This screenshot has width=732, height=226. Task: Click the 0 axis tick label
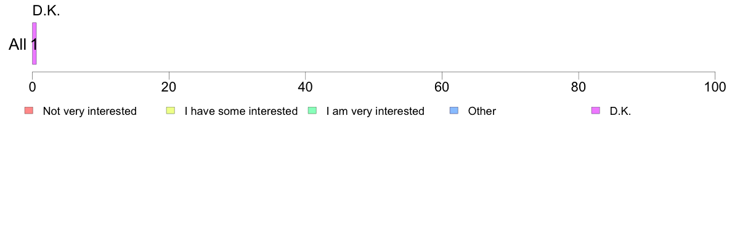(x=32, y=87)
